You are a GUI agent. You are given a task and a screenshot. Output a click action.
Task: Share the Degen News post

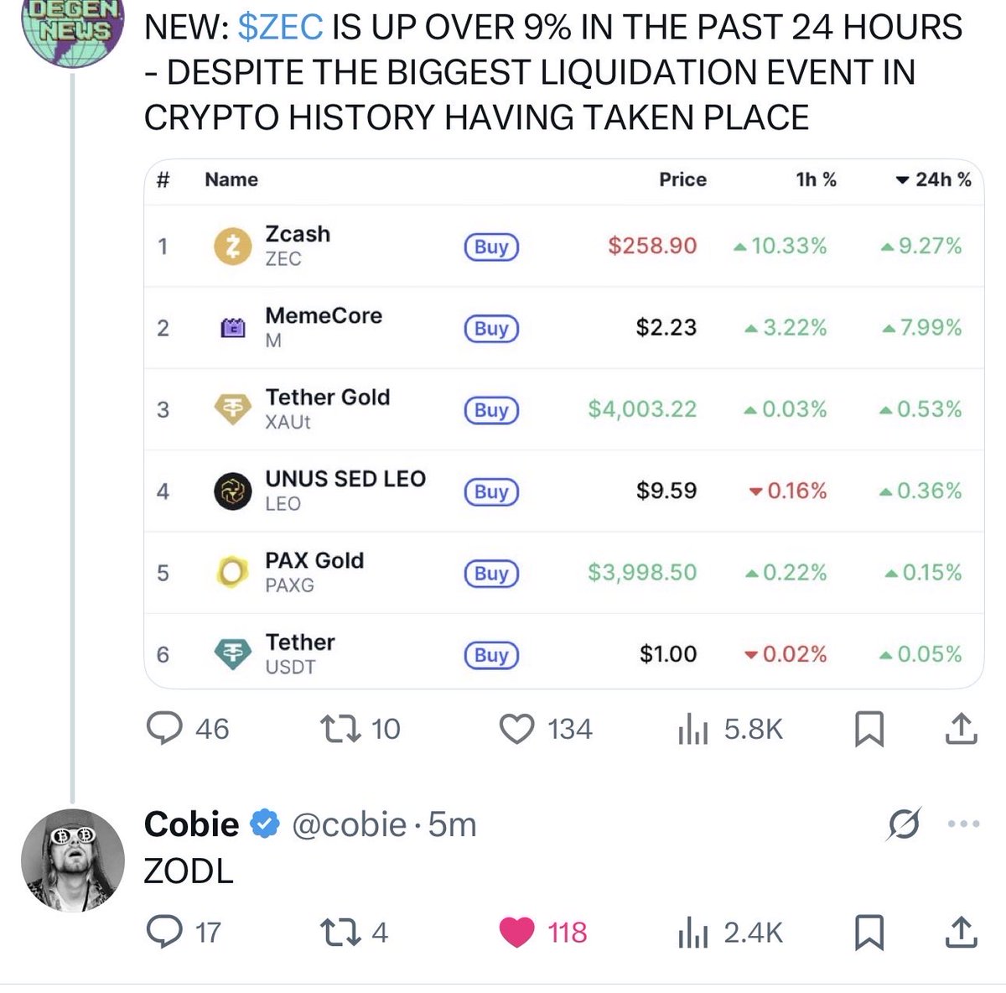click(961, 729)
